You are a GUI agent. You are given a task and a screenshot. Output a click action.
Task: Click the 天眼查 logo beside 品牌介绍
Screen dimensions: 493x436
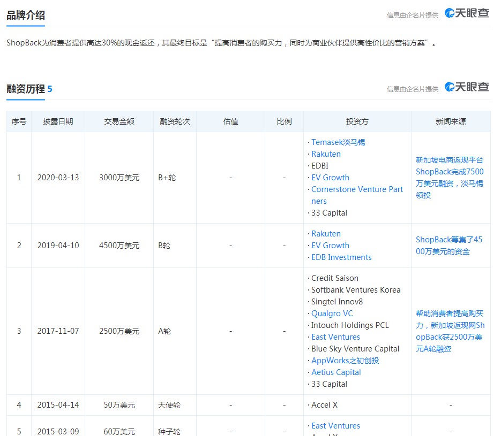click(467, 13)
